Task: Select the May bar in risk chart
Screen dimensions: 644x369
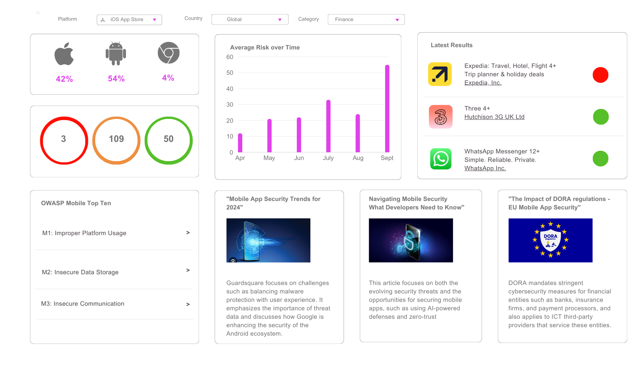Action: coord(270,135)
